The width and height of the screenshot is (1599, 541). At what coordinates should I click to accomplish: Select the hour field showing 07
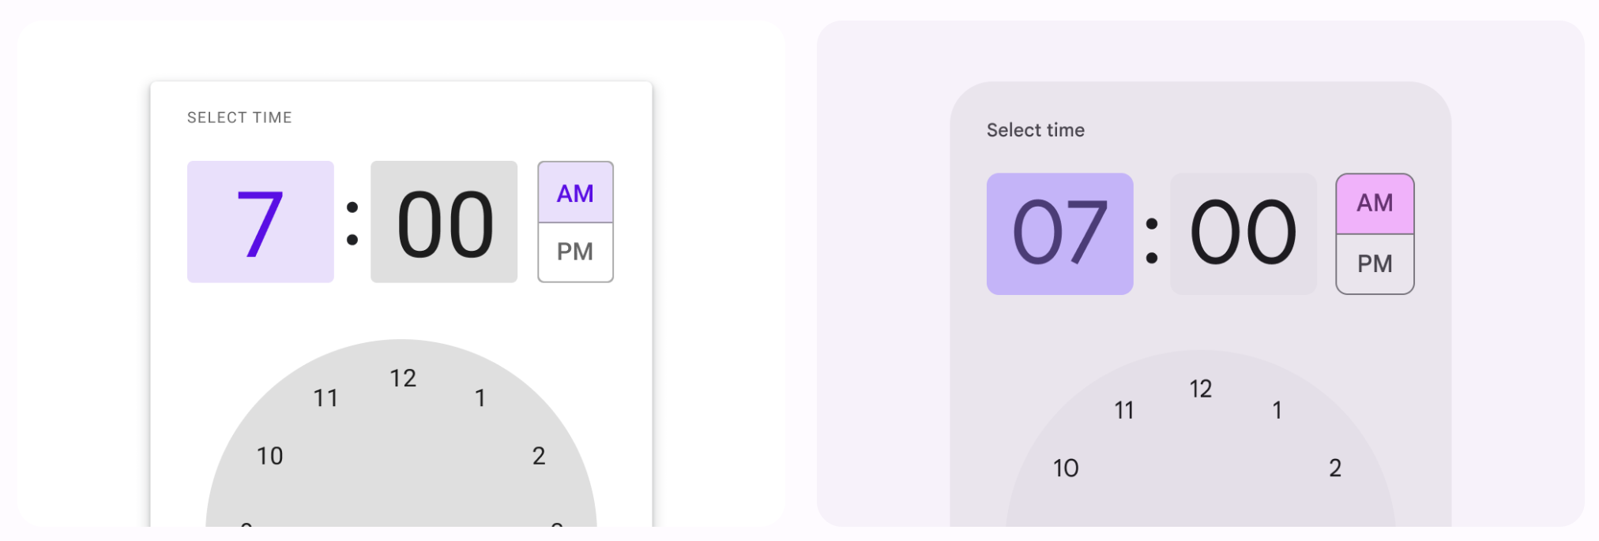click(x=1059, y=233)
